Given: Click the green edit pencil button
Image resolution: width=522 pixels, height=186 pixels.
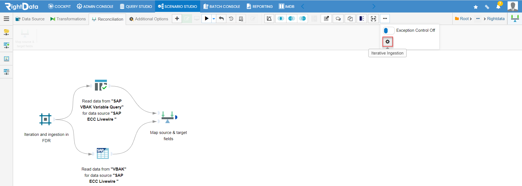Looking at the screenshot, I should [x=187, y=18].
